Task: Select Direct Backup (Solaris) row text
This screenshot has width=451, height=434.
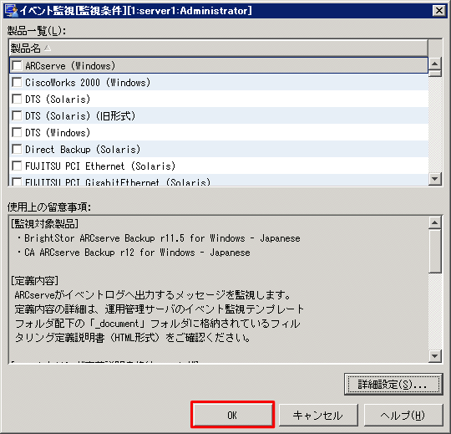Action: click(83, 150)
